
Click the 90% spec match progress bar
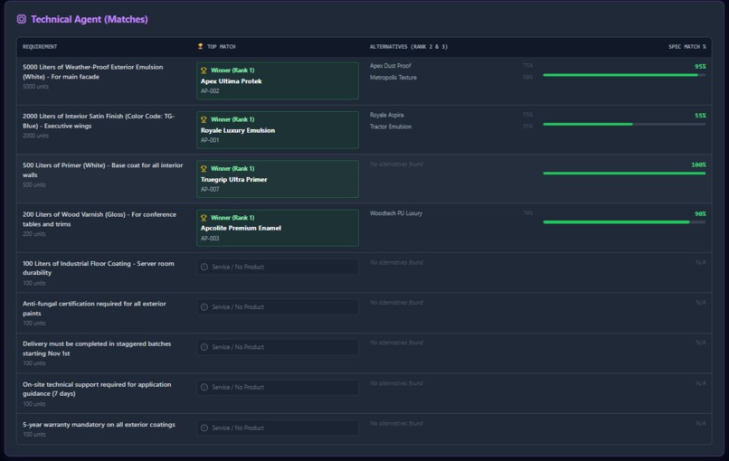[x=624, y=222]
